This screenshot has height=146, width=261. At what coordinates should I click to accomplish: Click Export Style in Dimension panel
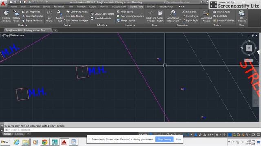click(x=190, y=21)
